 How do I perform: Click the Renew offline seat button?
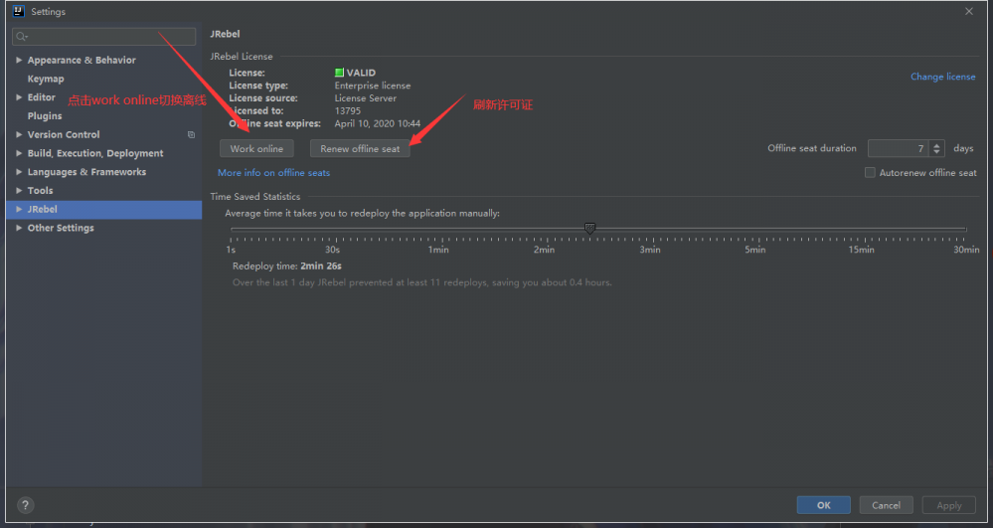360,148
